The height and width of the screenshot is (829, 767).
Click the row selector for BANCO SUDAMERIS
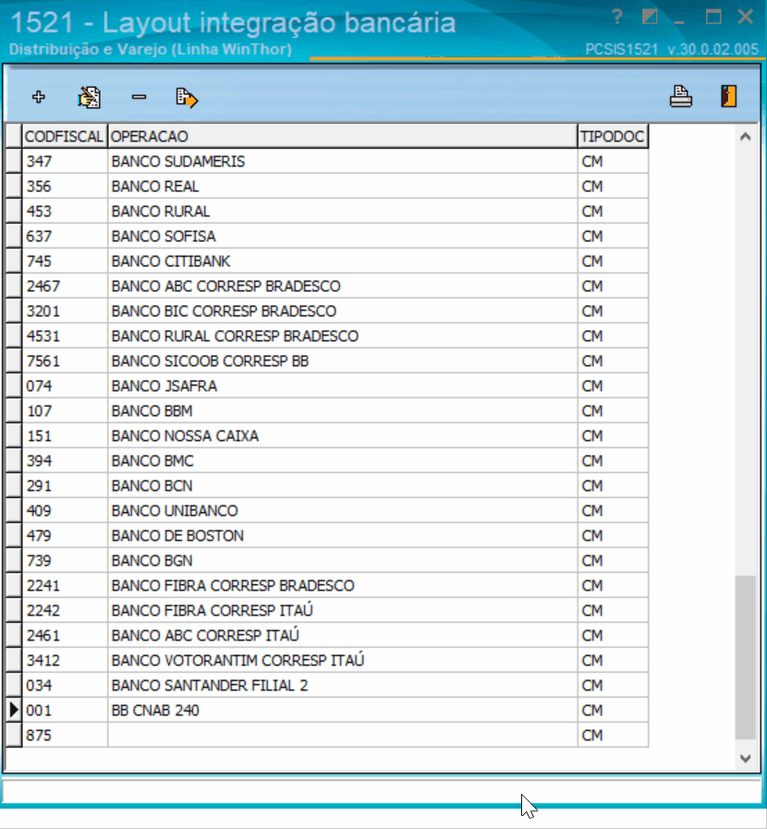click(14, 161)
